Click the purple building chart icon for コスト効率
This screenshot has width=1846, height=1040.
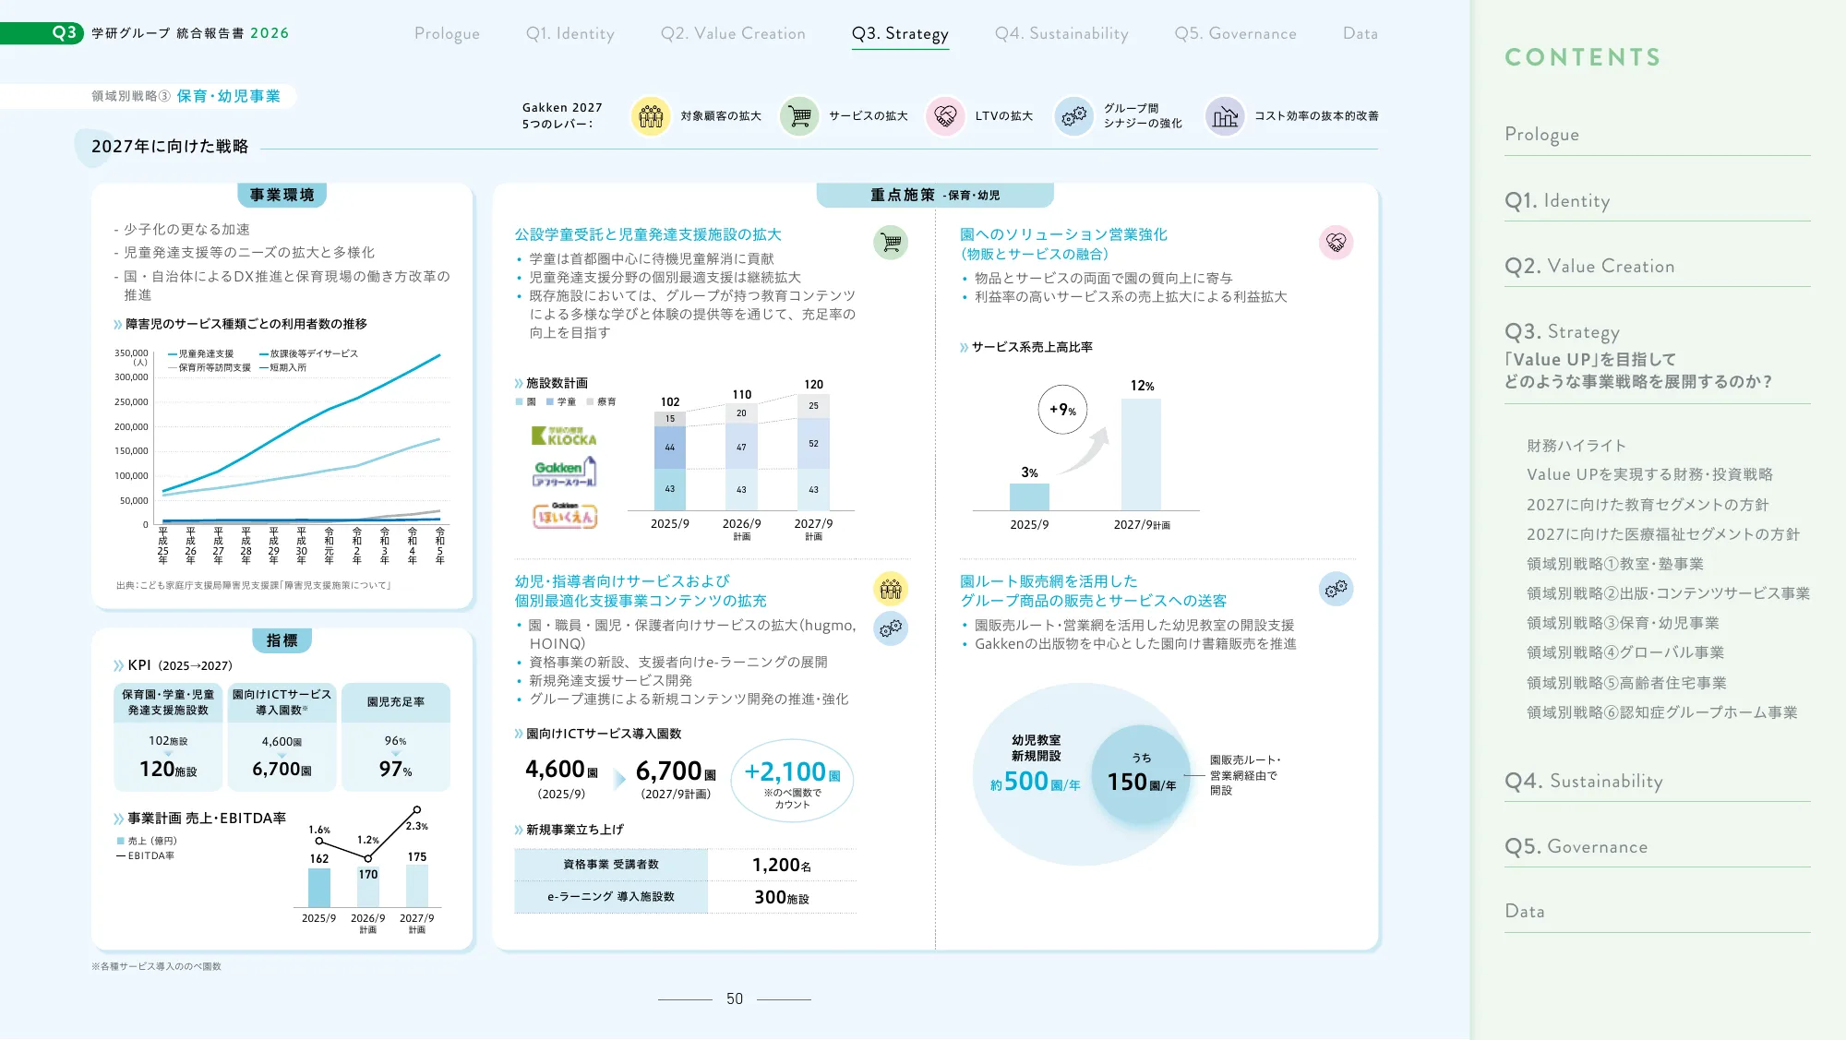(1225, 116)
